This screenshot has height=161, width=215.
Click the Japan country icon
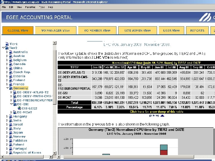tap(11, 132)
